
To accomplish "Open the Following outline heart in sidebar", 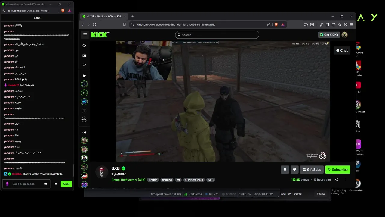I will click(84, 65).
